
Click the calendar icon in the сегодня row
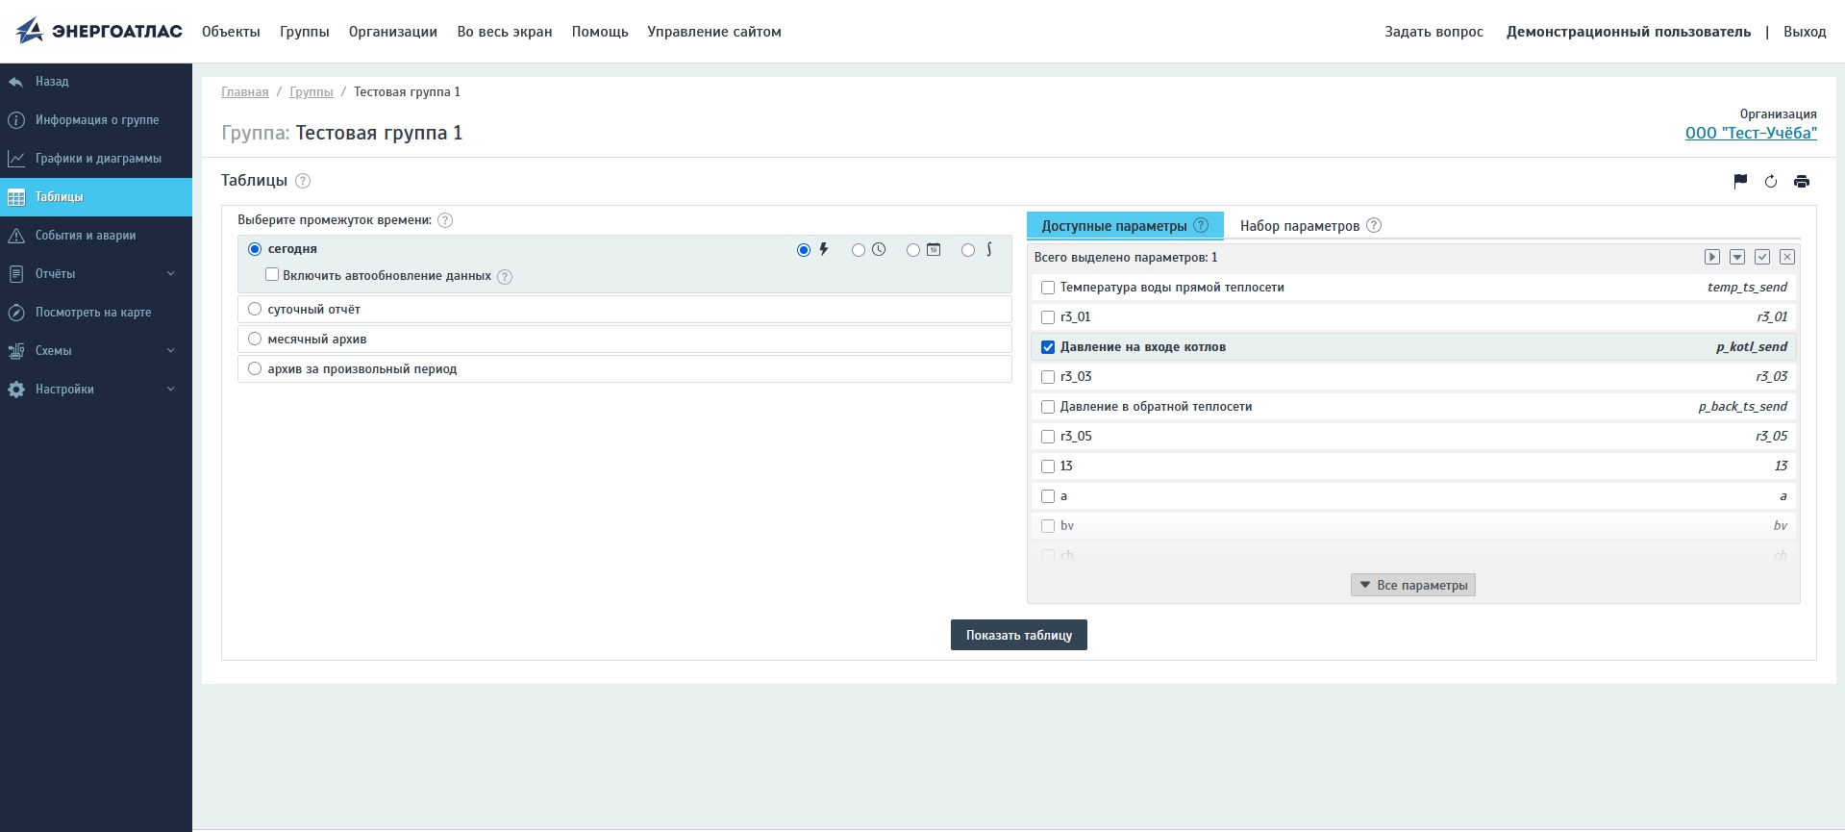click(x=934, y=249)
